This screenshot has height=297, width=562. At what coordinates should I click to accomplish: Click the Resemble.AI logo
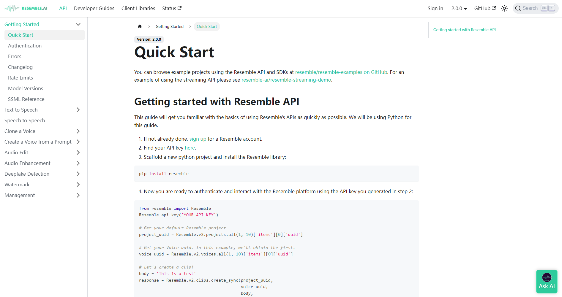click(26, 8)
